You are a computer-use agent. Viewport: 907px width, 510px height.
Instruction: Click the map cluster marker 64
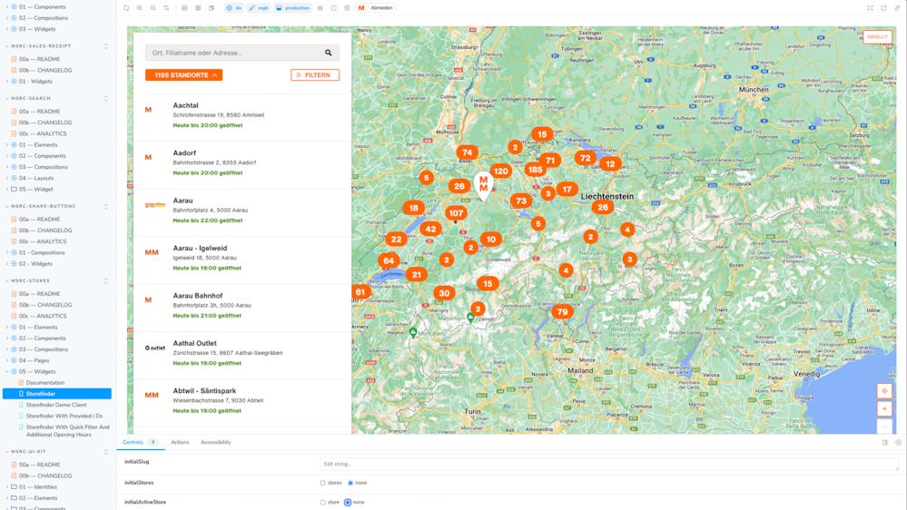coord(389,260)
